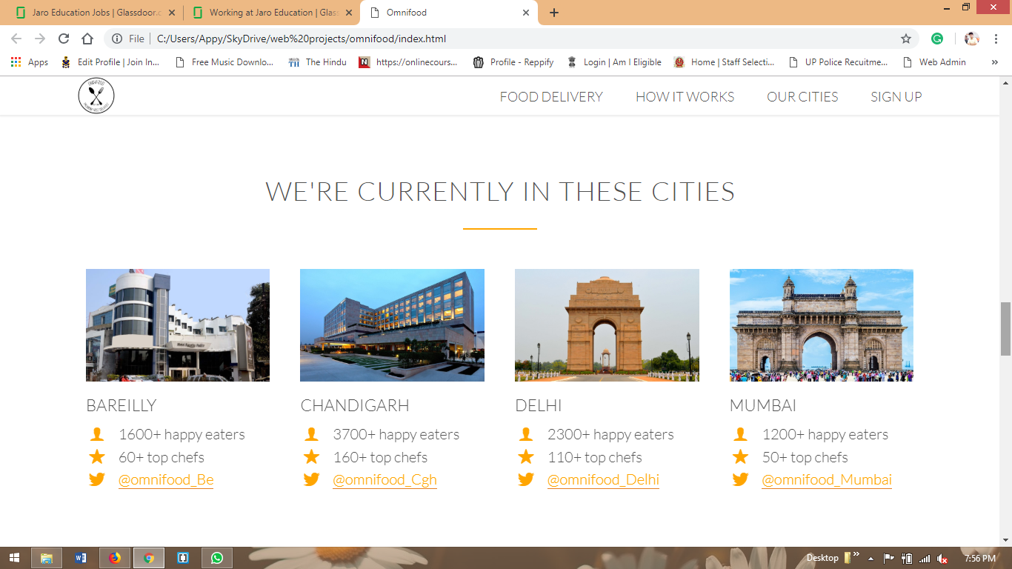Open Home Staff Selection bookmark
Image resolution: width=1012 pixels, height=569 pixels.
724,62
